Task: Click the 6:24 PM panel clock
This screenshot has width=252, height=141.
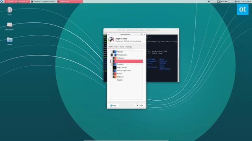Action: coord(224,2)
